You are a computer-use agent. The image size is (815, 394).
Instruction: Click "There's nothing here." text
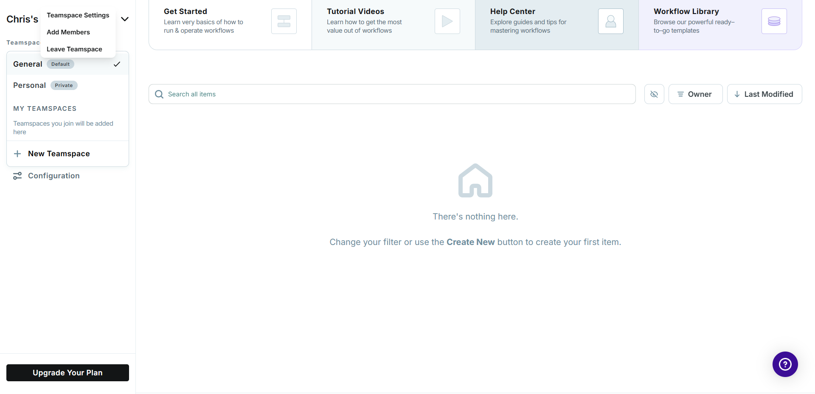[475, 217]
